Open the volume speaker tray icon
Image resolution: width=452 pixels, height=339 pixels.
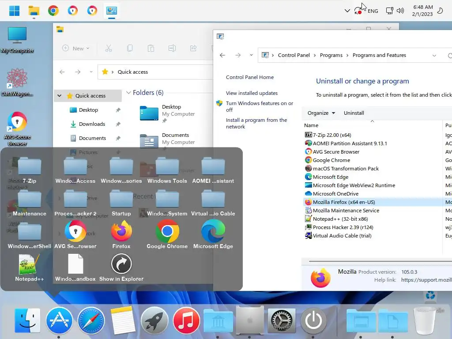click(x=400, y=11)
